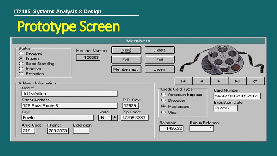Click the State field showing IN

click(105, 118)
